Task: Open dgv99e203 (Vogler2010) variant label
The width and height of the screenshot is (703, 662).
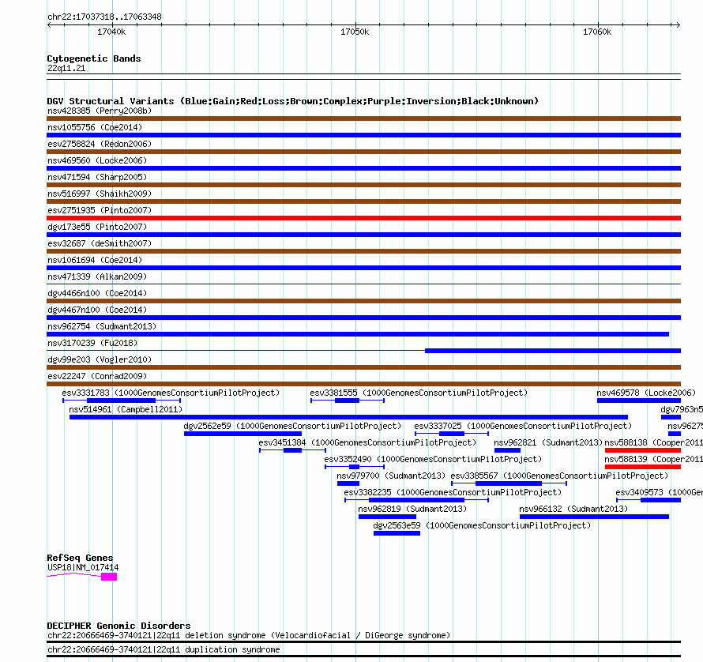Action: 100,359
